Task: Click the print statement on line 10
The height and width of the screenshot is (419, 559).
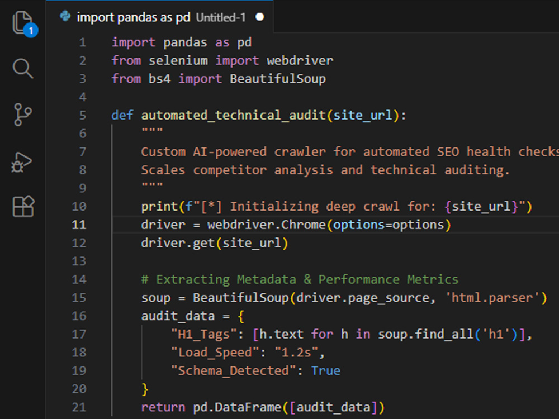Action: point(337,206)
